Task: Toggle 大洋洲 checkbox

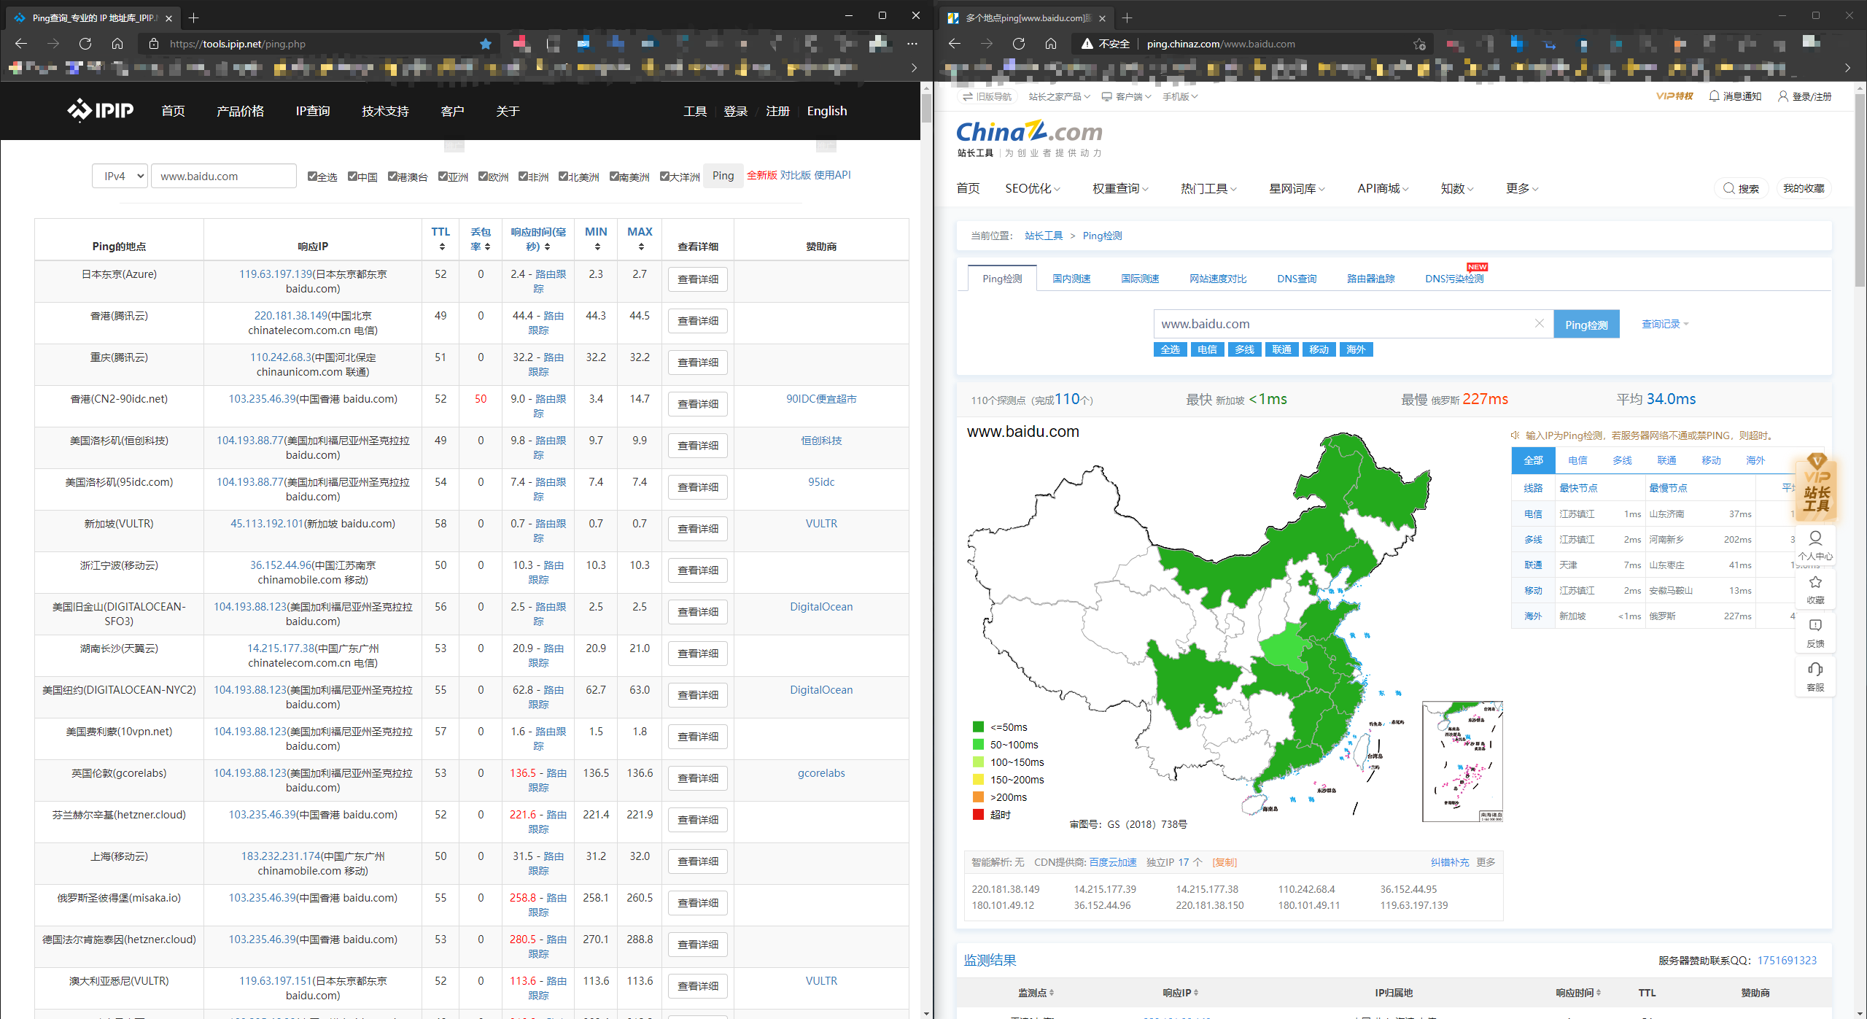Action: (664, 177)
